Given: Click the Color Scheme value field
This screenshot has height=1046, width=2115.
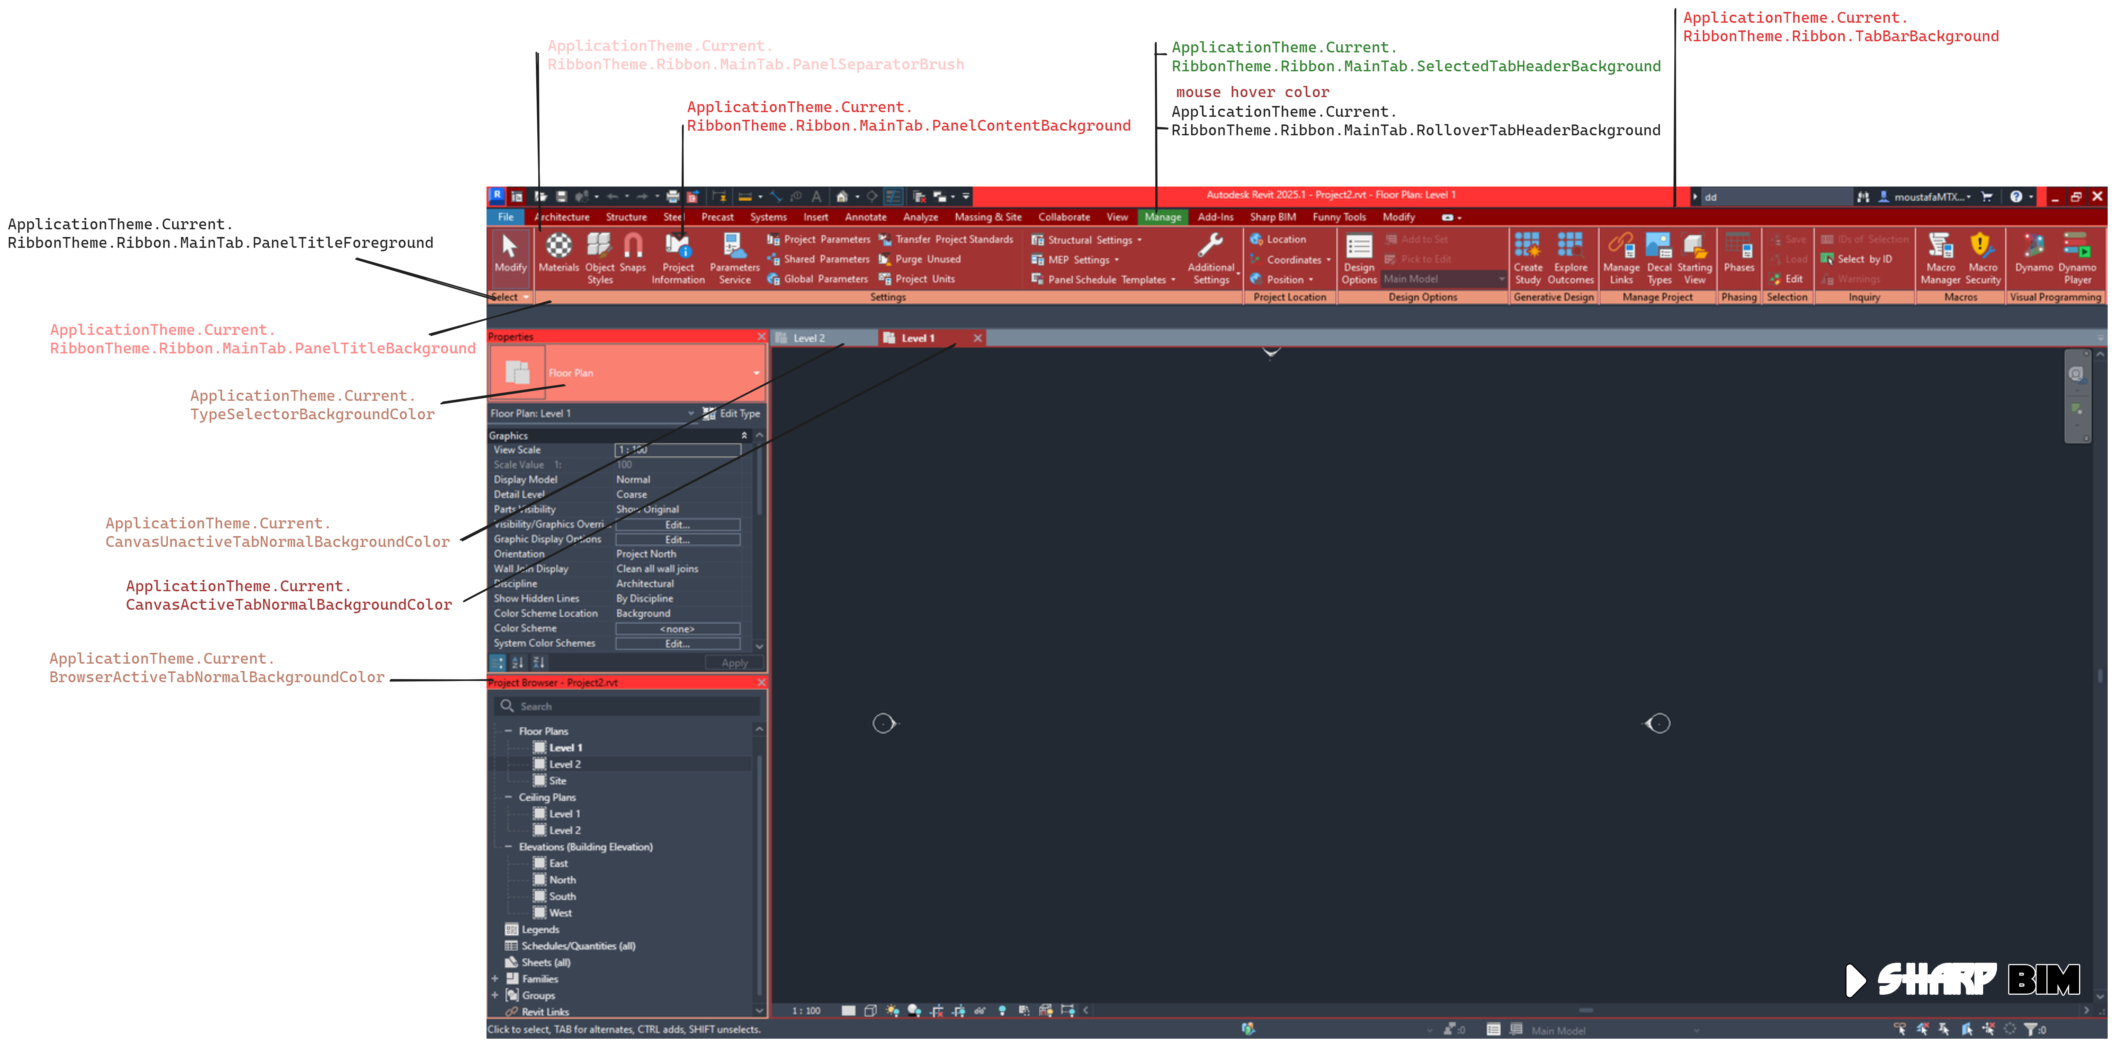Looking at the screenshot, I should click(677, 628).
